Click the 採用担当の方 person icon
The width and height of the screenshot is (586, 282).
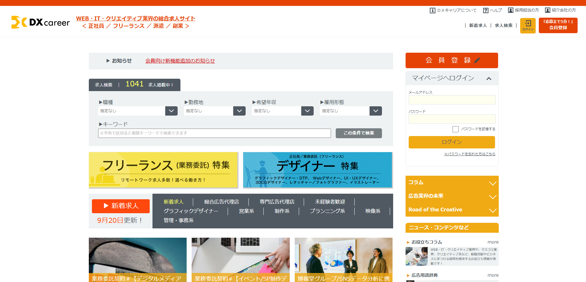pyautogui.click(x=511, y=10)
